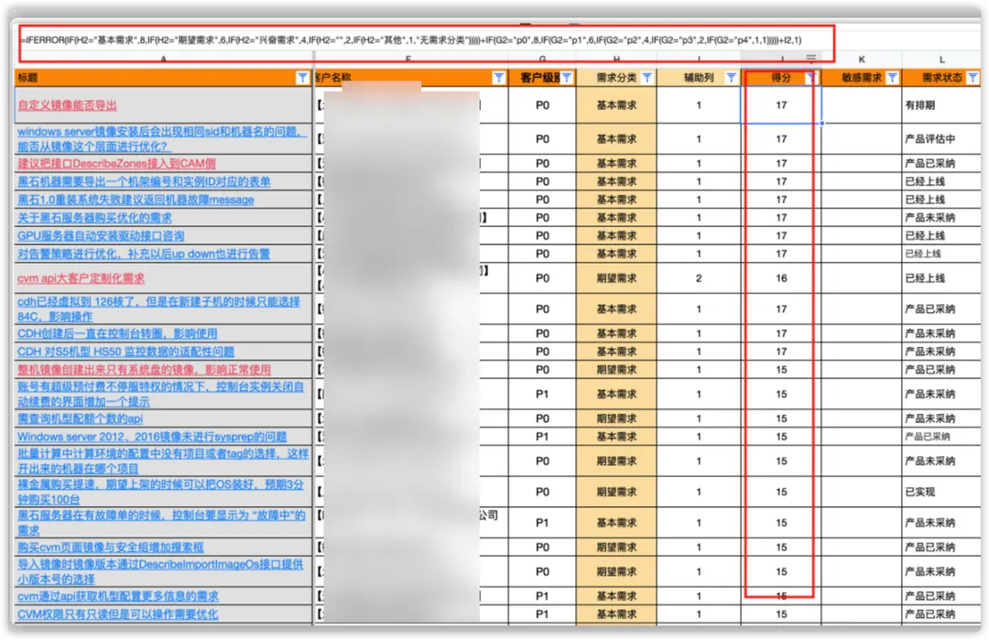The width and height of the screenshot is (989, 640).
Task: Open link 对告警策略进行优化
Action: pyautogui.click(x=144, y=255)
